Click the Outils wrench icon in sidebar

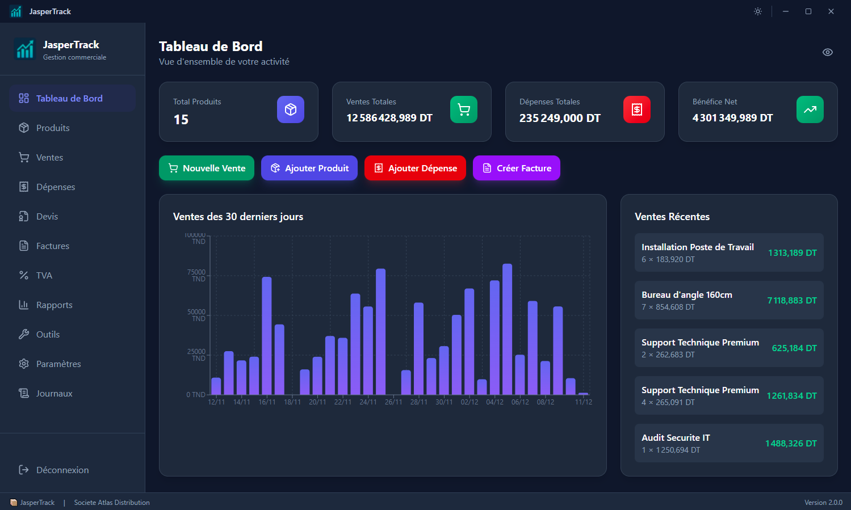pos(24,334)
